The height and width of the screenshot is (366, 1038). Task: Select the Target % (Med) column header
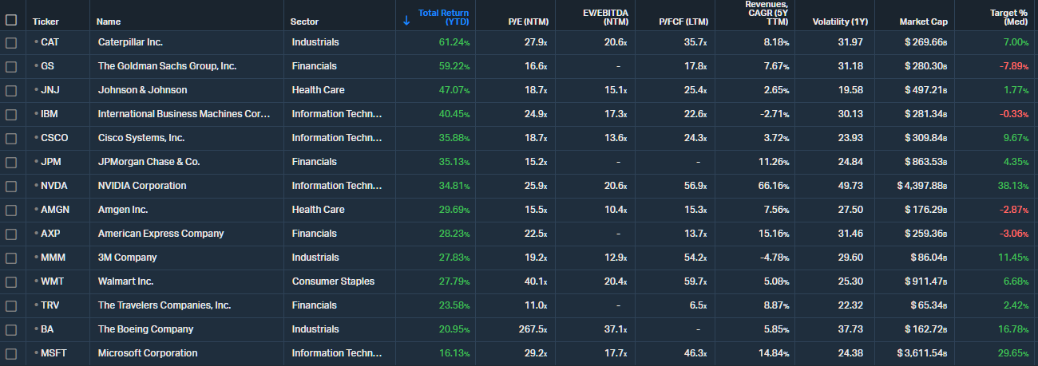[x=1010, y=18]
